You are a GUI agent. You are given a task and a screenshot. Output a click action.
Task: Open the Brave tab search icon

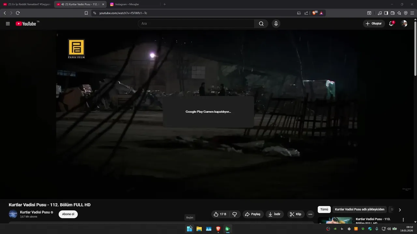click(369, 13)
